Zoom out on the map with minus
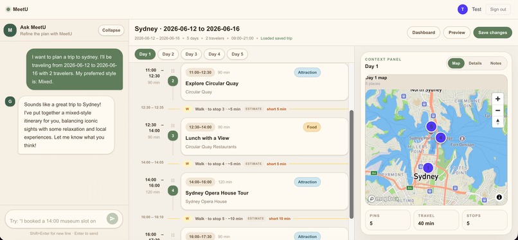Image resolution: width=518 pixels, height=240 pixels. (497, 110)
